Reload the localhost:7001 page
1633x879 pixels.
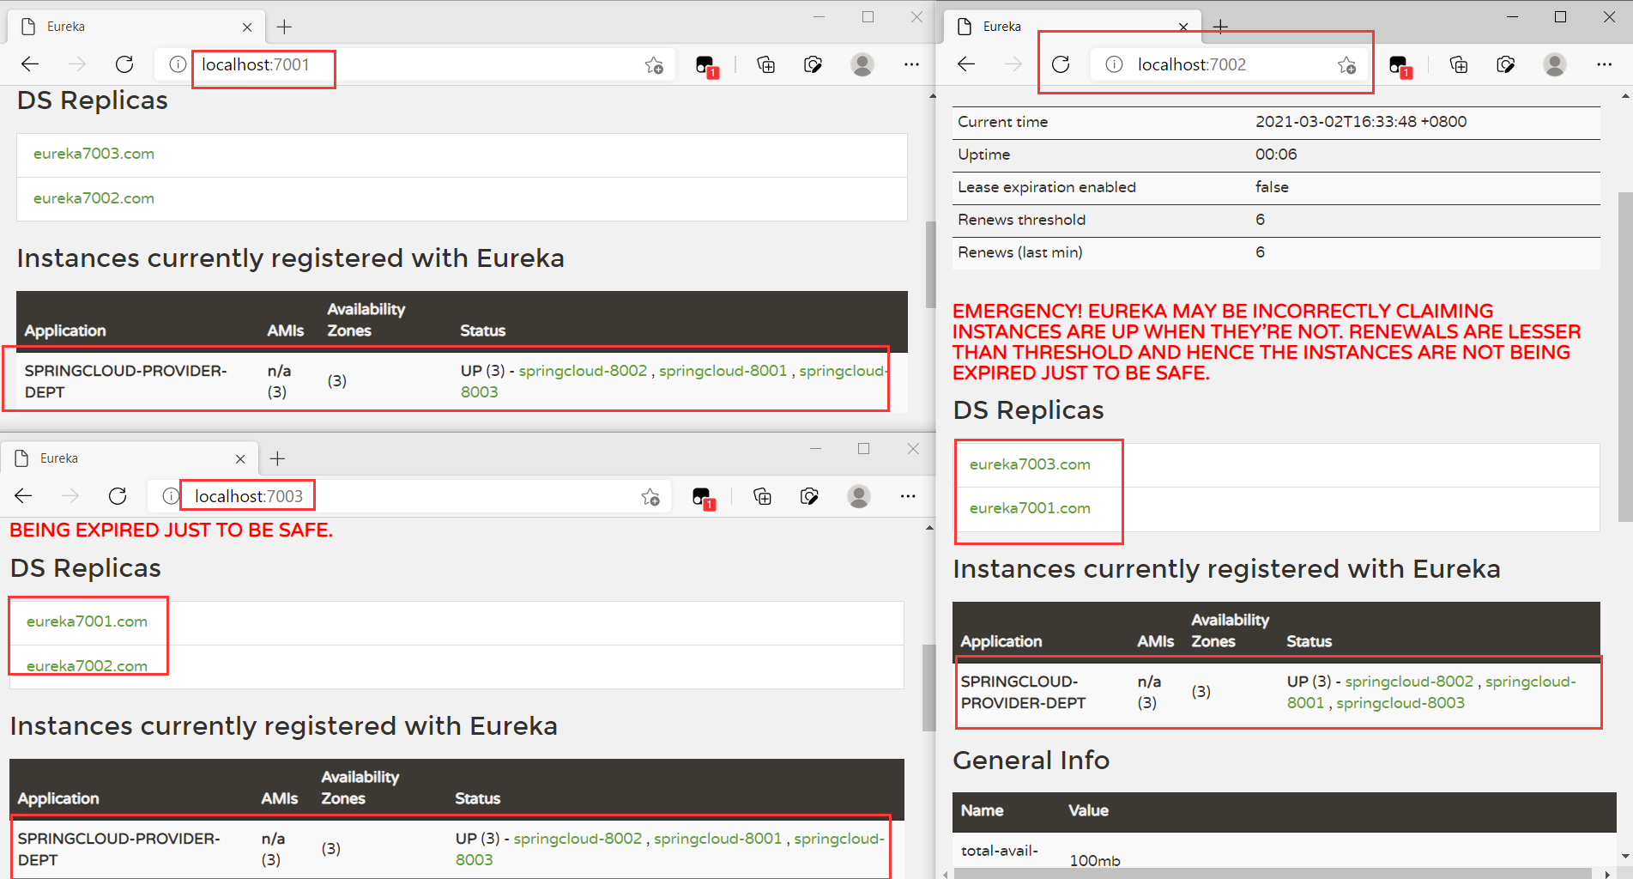point(124,64)
